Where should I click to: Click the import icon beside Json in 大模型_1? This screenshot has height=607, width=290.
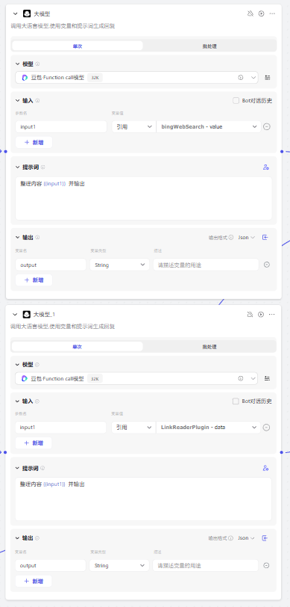[x=265, y=538]
